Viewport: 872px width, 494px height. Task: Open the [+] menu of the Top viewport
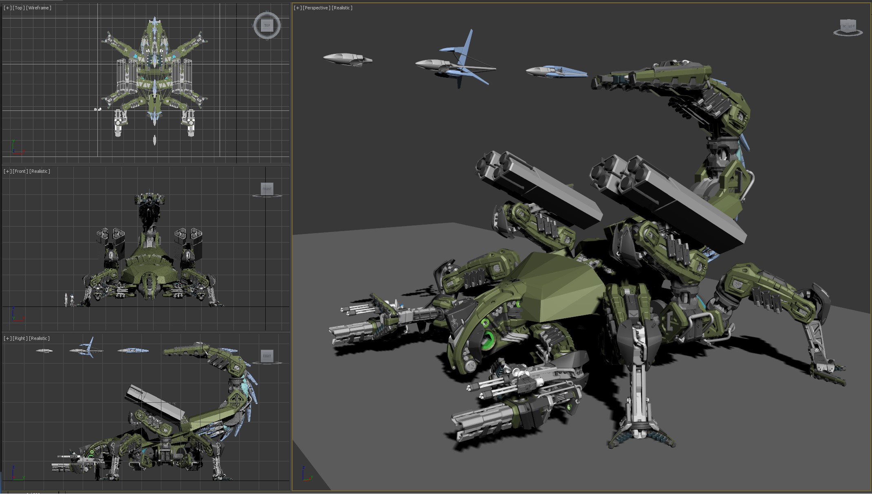click(7, 8)
